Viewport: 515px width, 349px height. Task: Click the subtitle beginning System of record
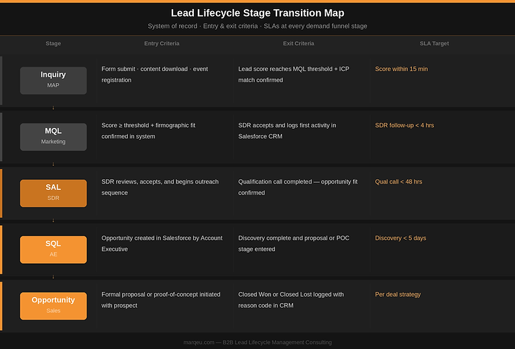point(257,26)
